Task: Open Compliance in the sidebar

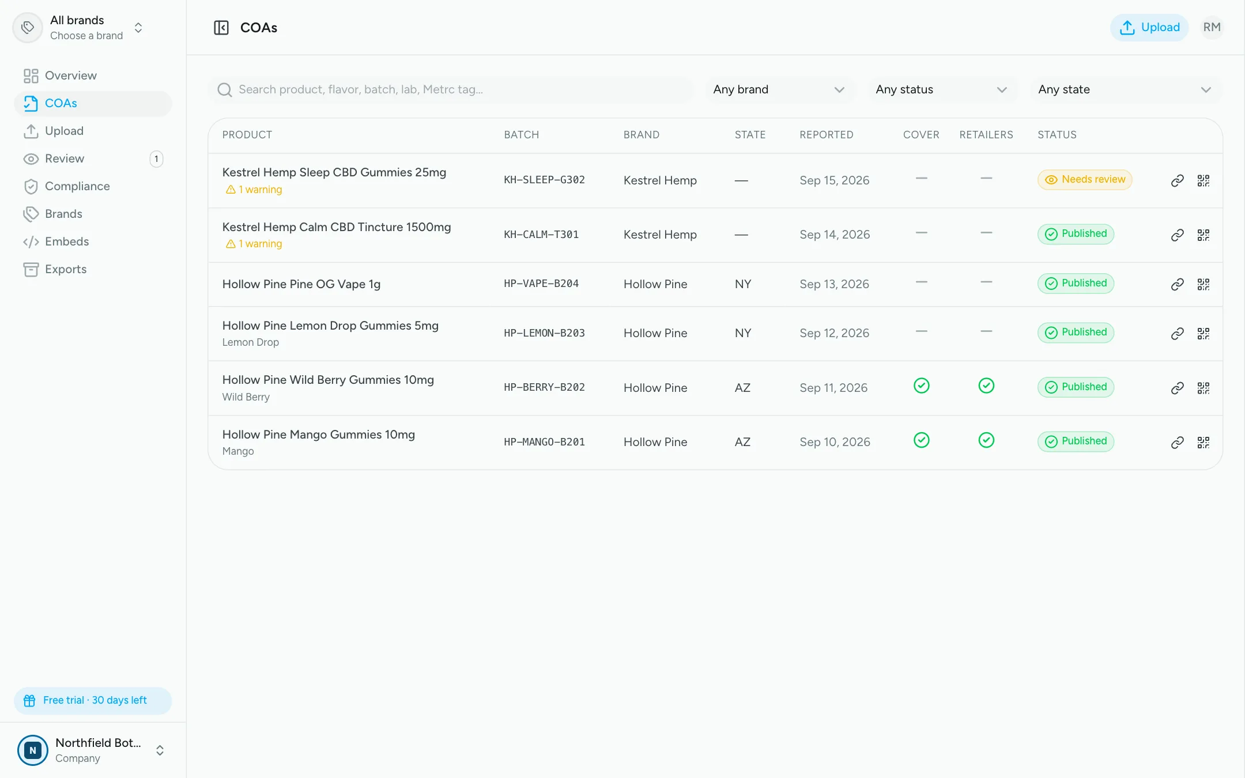Action: 93,186
